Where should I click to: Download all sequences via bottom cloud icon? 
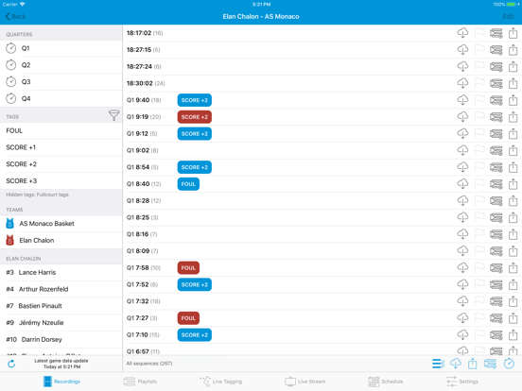[x=456, y=364]
